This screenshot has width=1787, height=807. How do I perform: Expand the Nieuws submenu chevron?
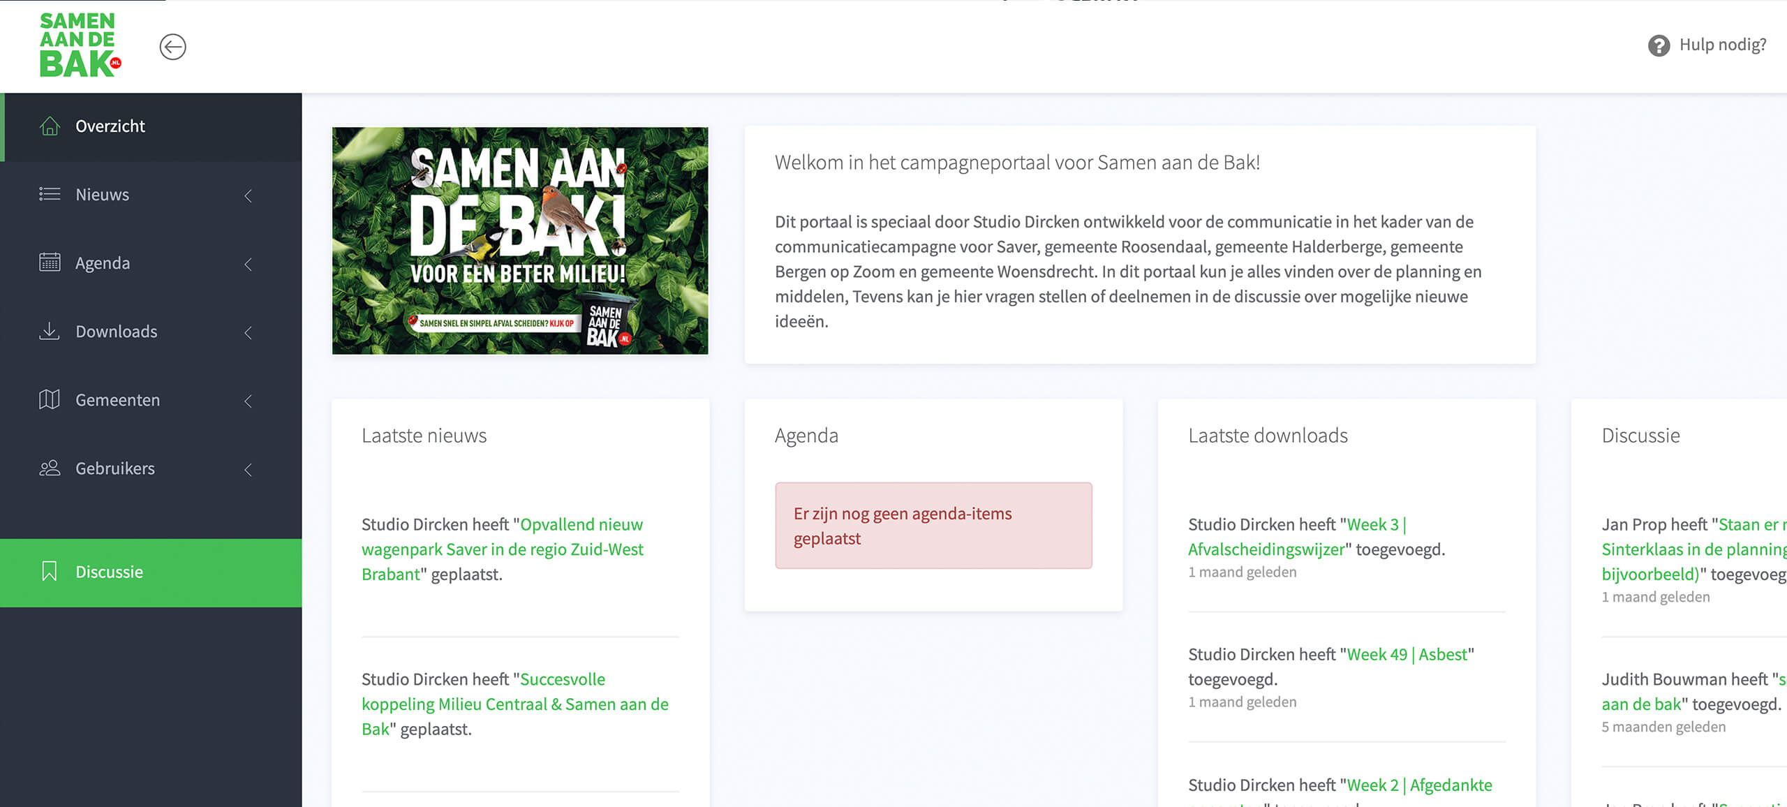point(249,195)
